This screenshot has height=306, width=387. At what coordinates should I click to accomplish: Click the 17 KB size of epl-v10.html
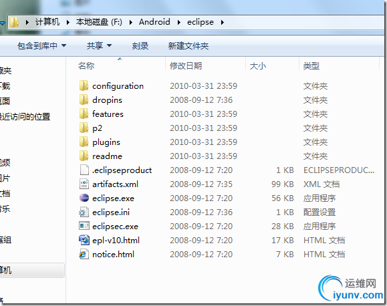pyautogui.click(x=283, y=241)
